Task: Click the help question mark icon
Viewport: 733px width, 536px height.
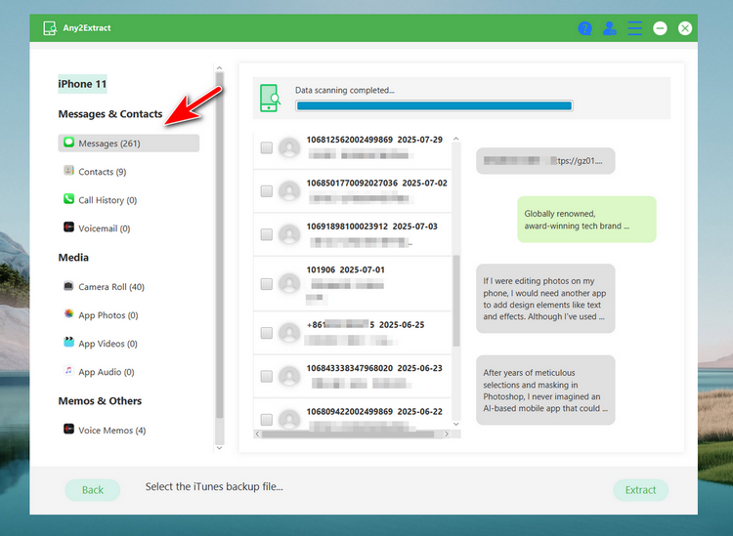Action: pos(585,28)
